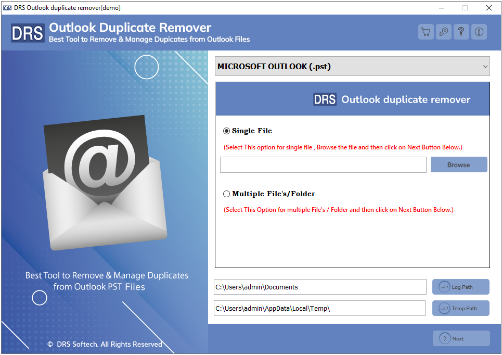Click the Log Path button
Viewport: 502px width, 355px height.
pyautogui.click(x=461, y=287)
